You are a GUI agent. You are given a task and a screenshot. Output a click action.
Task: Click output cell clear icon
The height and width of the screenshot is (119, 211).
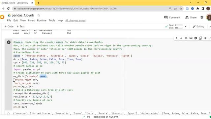(x=9, y=114)
